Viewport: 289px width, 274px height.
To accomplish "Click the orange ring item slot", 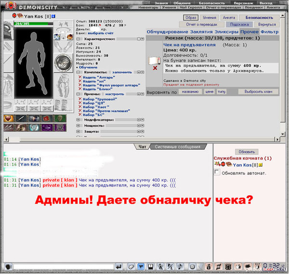I will 70,37.
